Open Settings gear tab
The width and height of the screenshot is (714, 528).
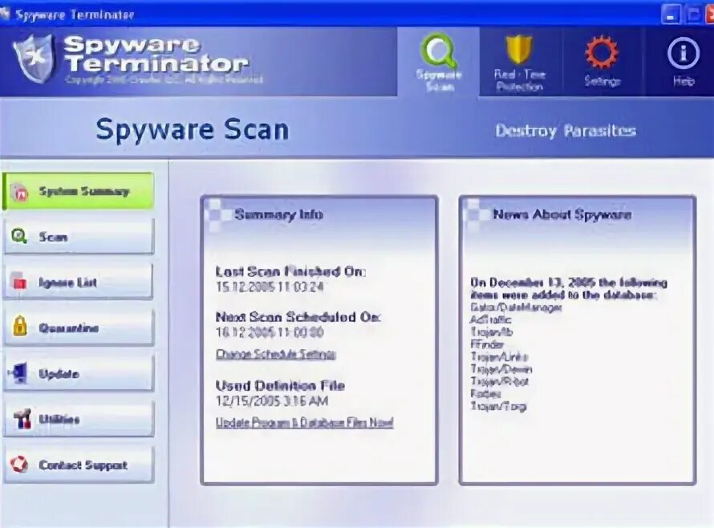[602, 62]
